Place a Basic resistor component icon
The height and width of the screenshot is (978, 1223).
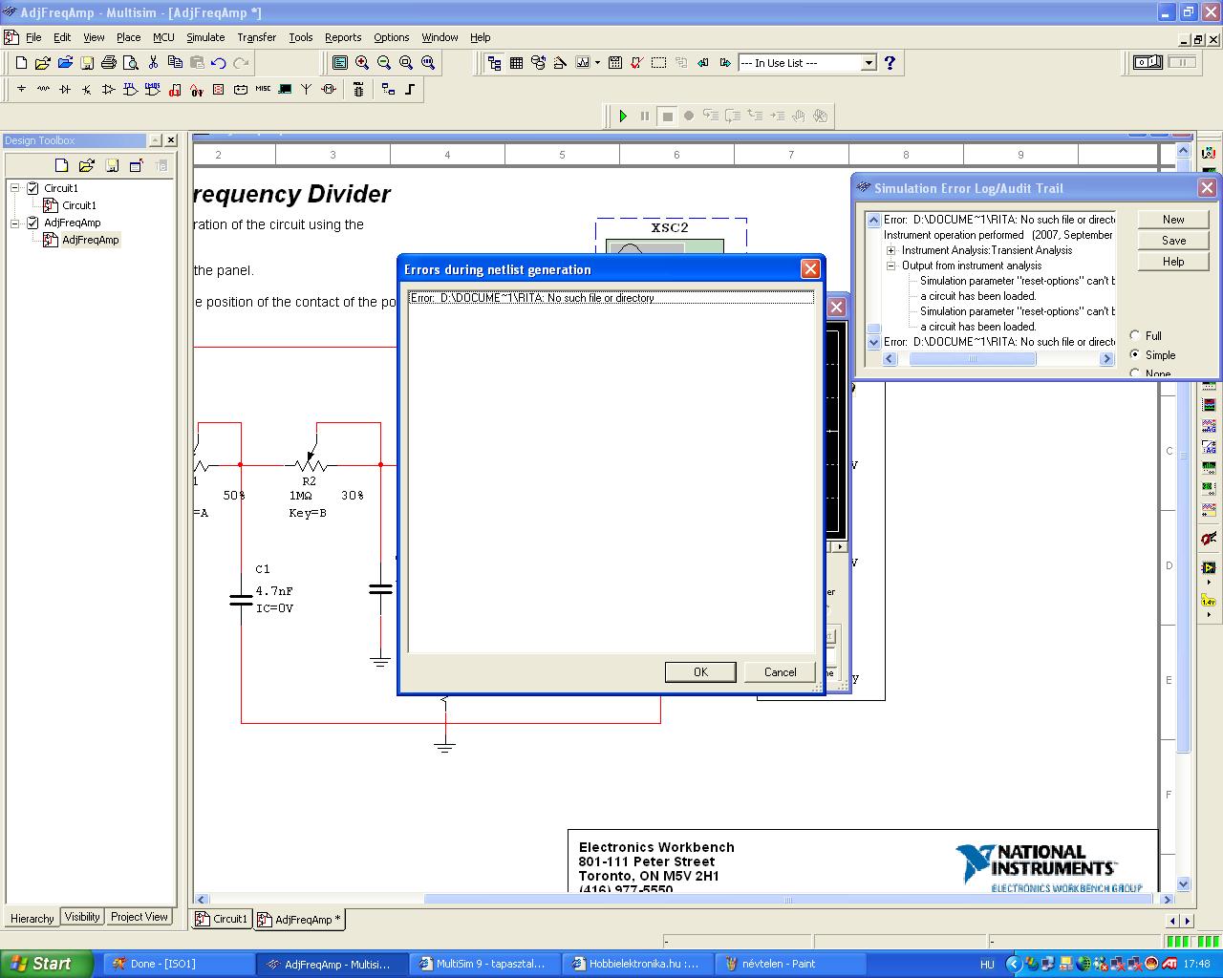(x=43, y=89)
